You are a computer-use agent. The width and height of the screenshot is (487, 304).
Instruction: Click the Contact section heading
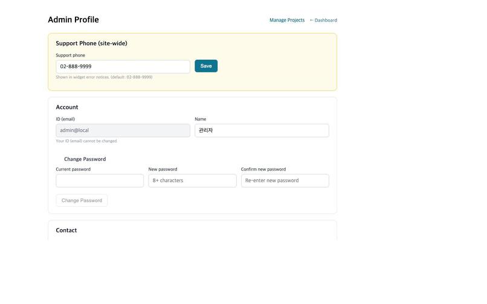point(66,230)
